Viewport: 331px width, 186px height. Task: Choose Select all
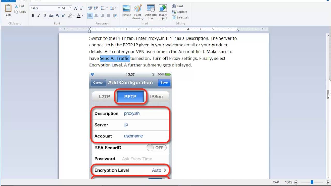(180, 18)
